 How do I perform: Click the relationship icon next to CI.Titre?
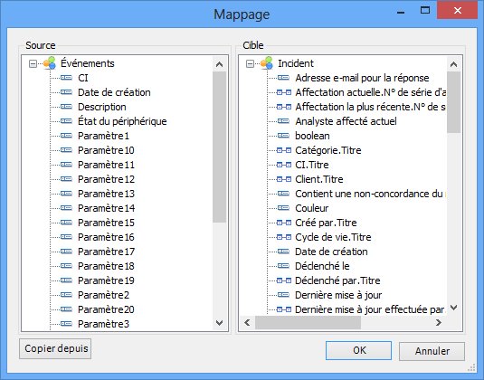pyautogui.click(x=284, y=165)
